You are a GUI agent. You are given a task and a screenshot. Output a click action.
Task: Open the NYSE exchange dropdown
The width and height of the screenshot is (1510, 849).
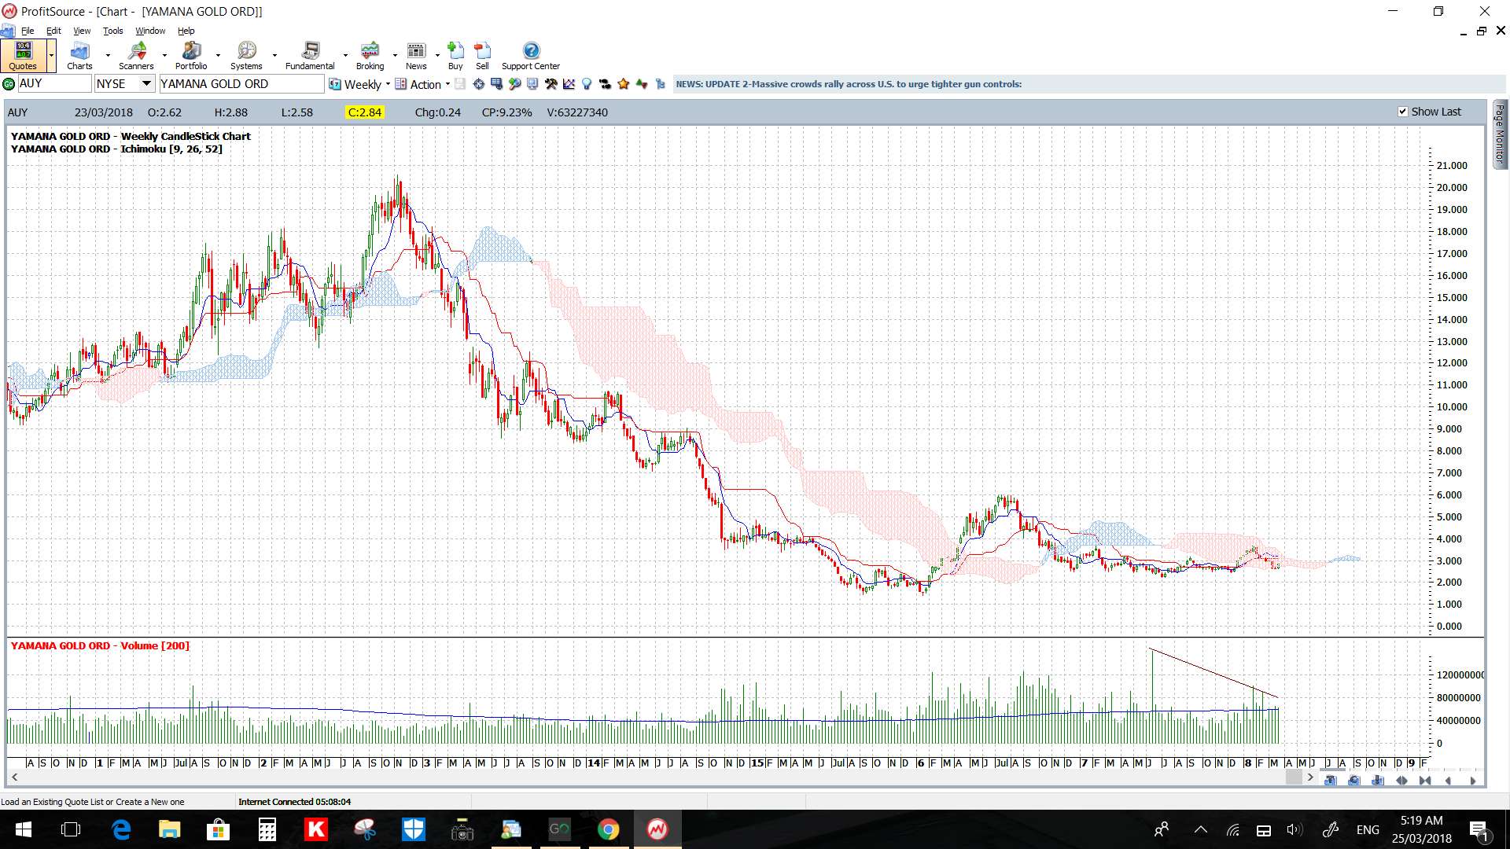[x=146, y=83]
